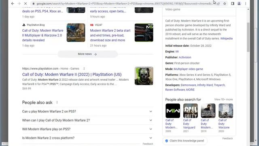This screenshot has width=259, height=146.
Task: Click Feedback under People also ask
Action: point(148,144)
